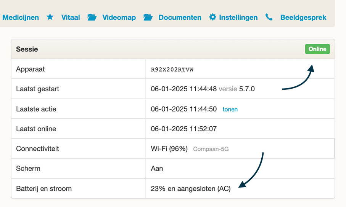Image resolution: width=346 pixels, height=207 pixels.
Task: Click the Sessie panel header
Action: [x=173, y=49]
